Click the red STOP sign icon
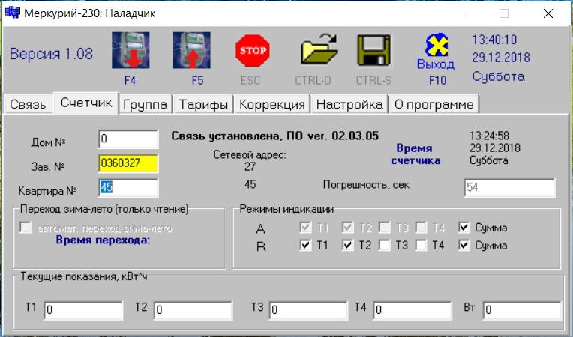 tap(253, 50)
